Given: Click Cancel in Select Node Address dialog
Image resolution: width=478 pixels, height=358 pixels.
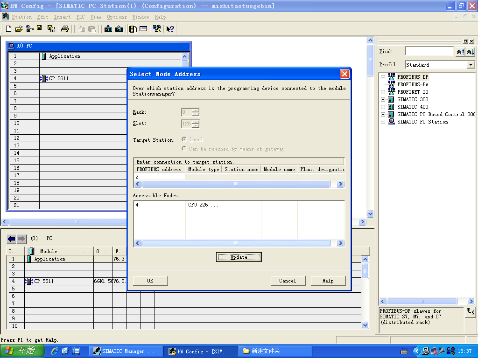Looking at the screenshot, I should (288, 281).
